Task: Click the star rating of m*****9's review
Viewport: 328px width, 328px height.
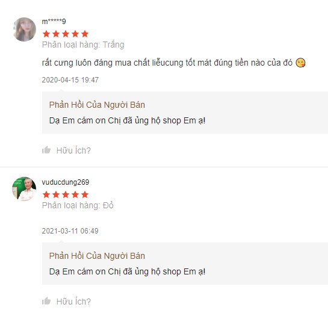Action: (66, 34)
